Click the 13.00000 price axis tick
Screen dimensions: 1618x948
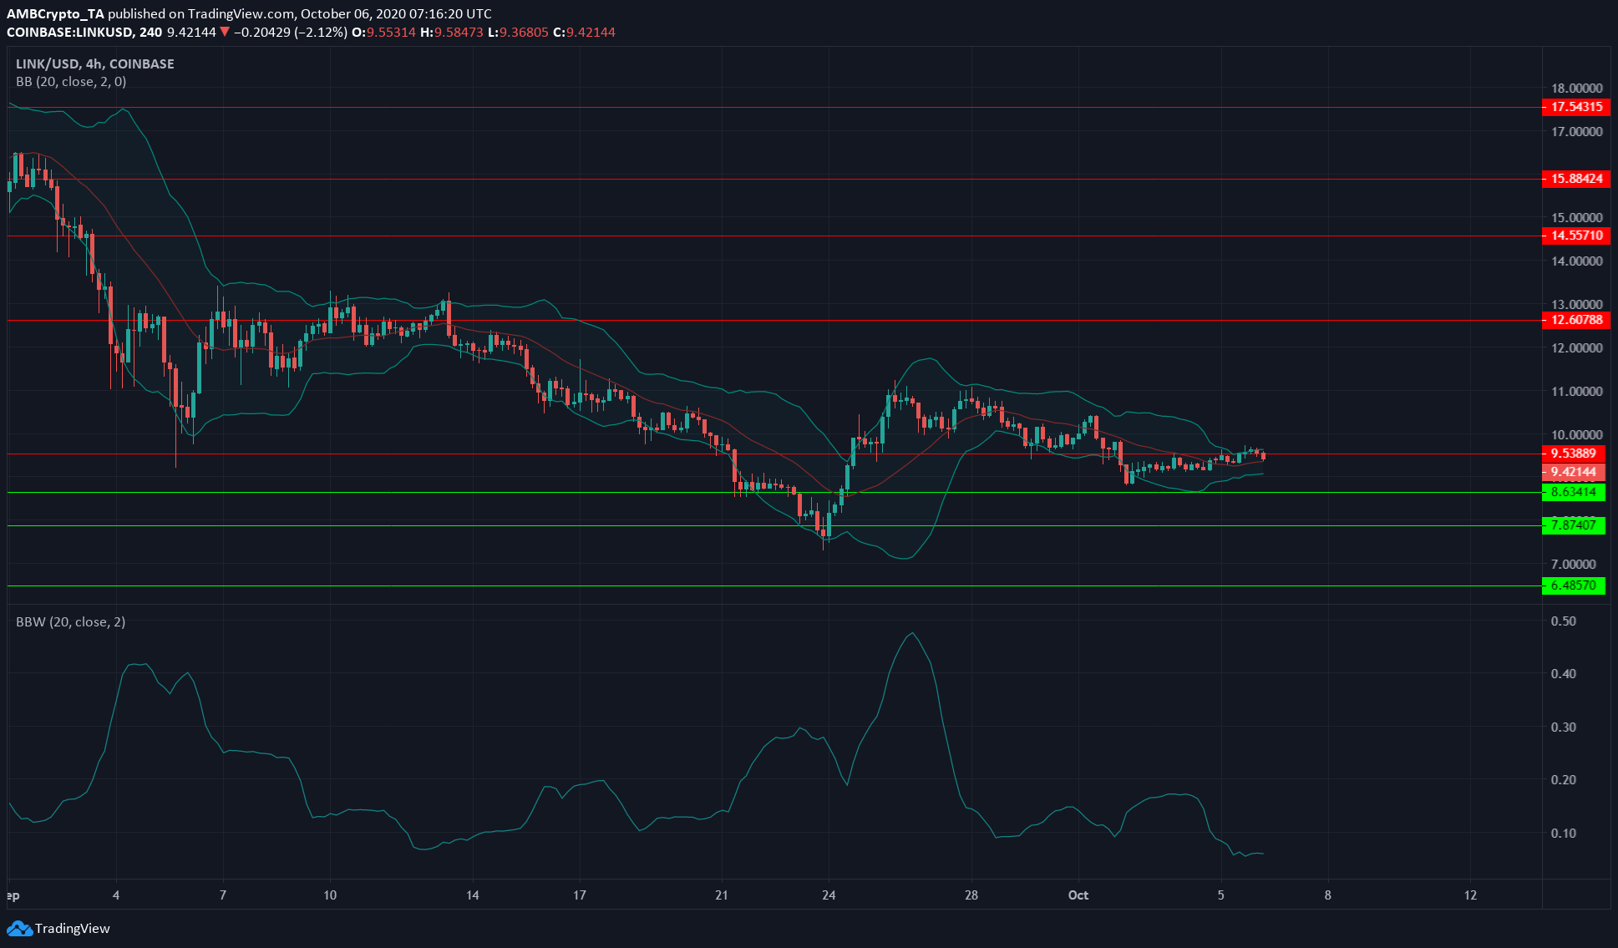coord(1576,304)
